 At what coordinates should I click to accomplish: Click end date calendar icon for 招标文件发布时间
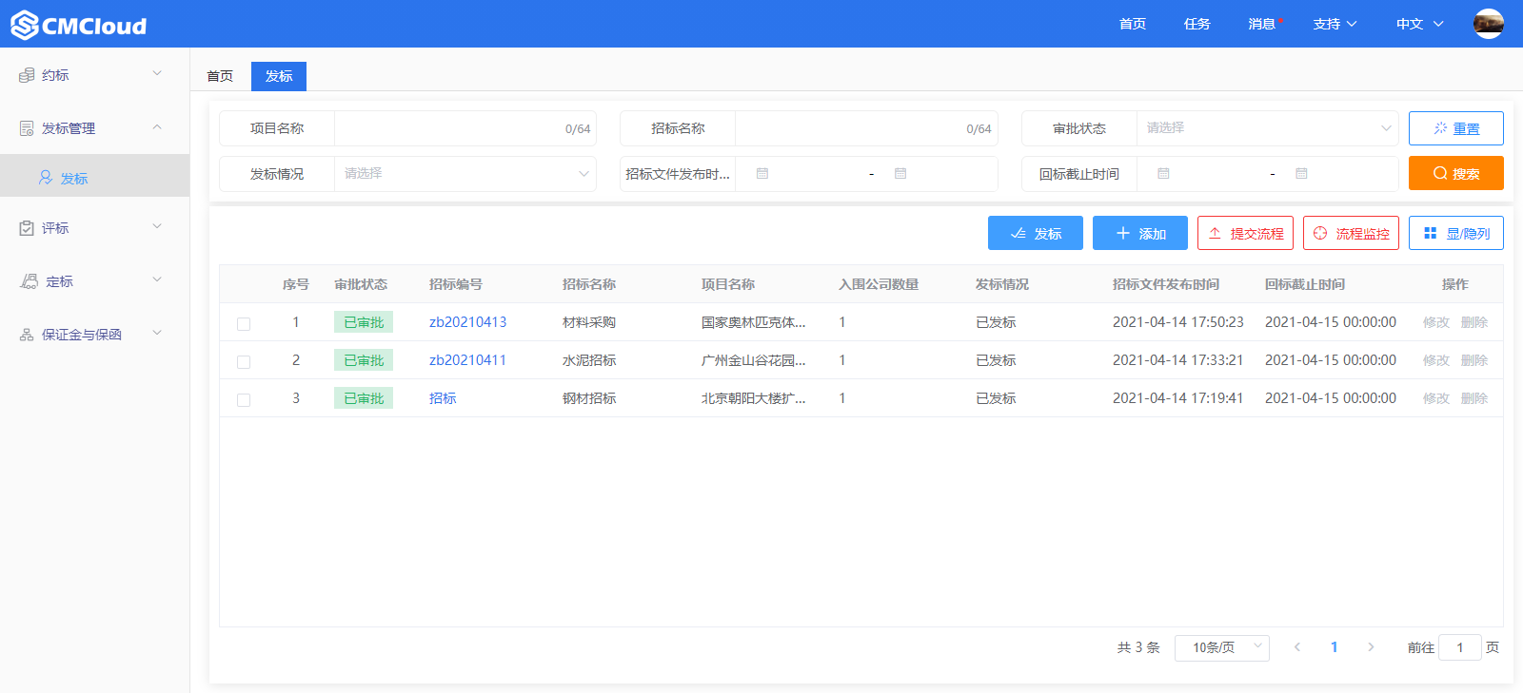click(900, 174)
